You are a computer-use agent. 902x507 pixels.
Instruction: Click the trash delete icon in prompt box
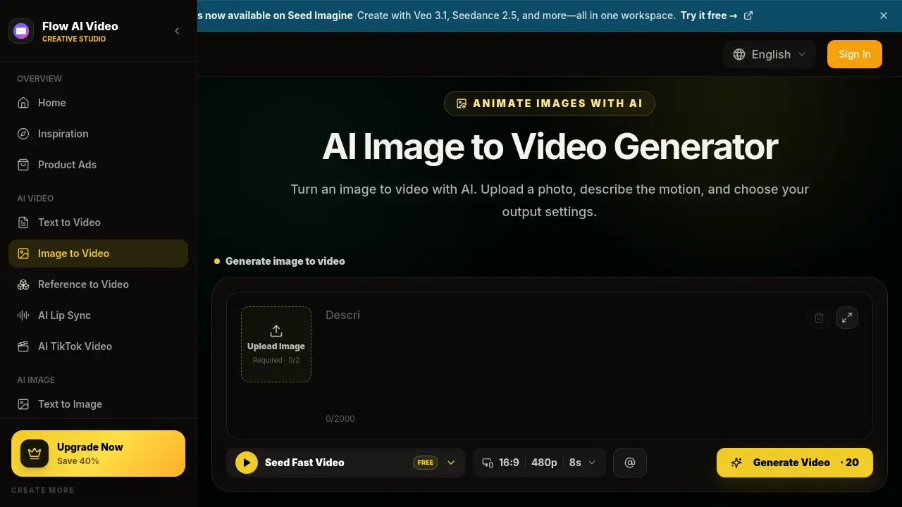click(819, 318)
